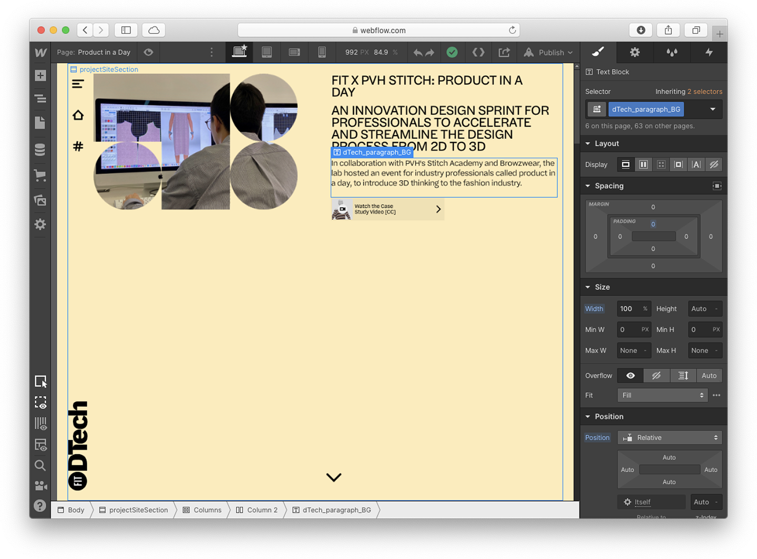
Task: Select Column 2 in breadcrumb bar
Action: (x=257, y=510)
